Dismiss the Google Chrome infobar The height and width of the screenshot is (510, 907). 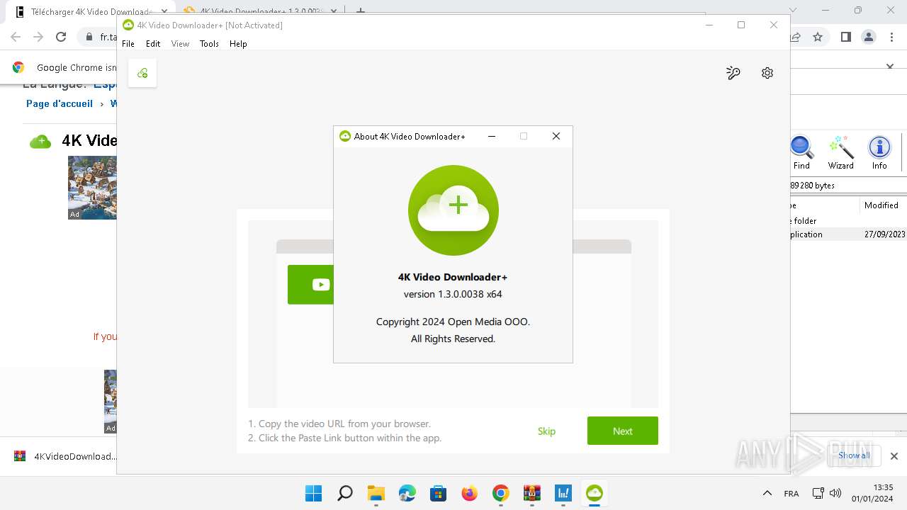891,67
